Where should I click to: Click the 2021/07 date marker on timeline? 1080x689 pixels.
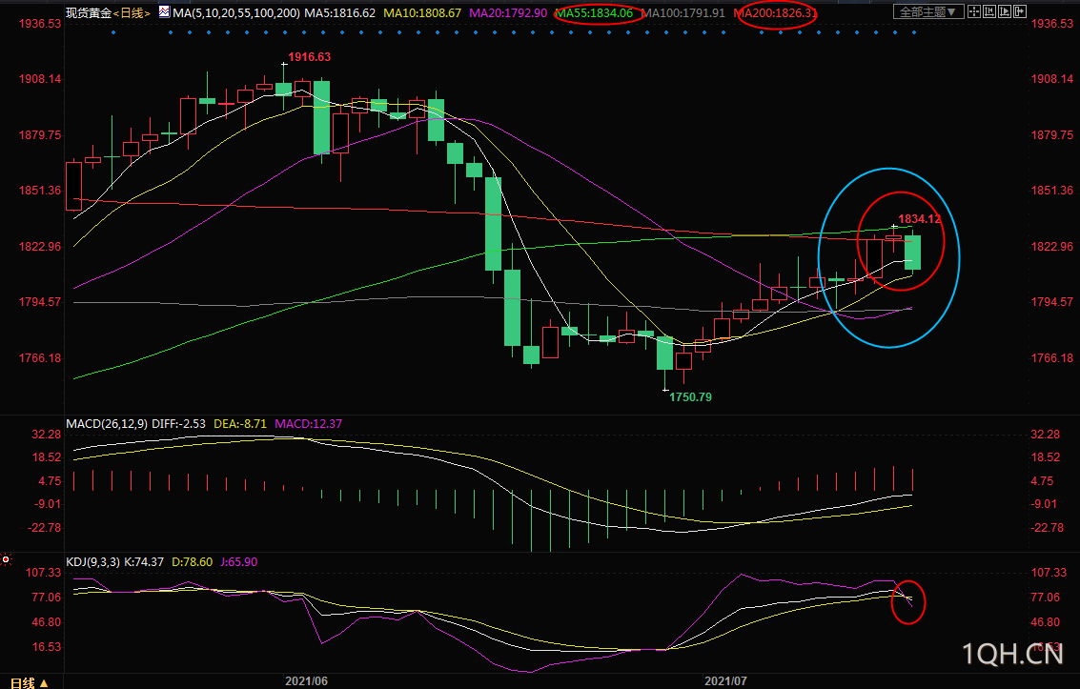(725, 680)
